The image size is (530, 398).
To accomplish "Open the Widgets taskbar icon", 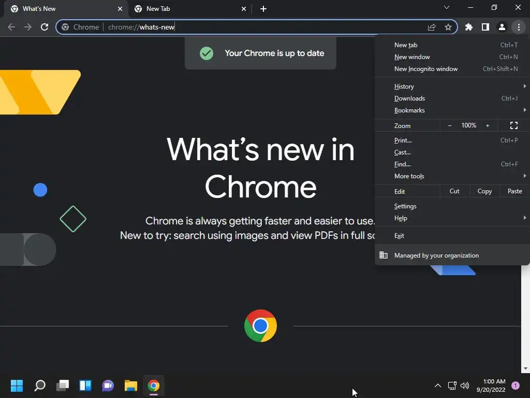I will [x=85, y=385].
